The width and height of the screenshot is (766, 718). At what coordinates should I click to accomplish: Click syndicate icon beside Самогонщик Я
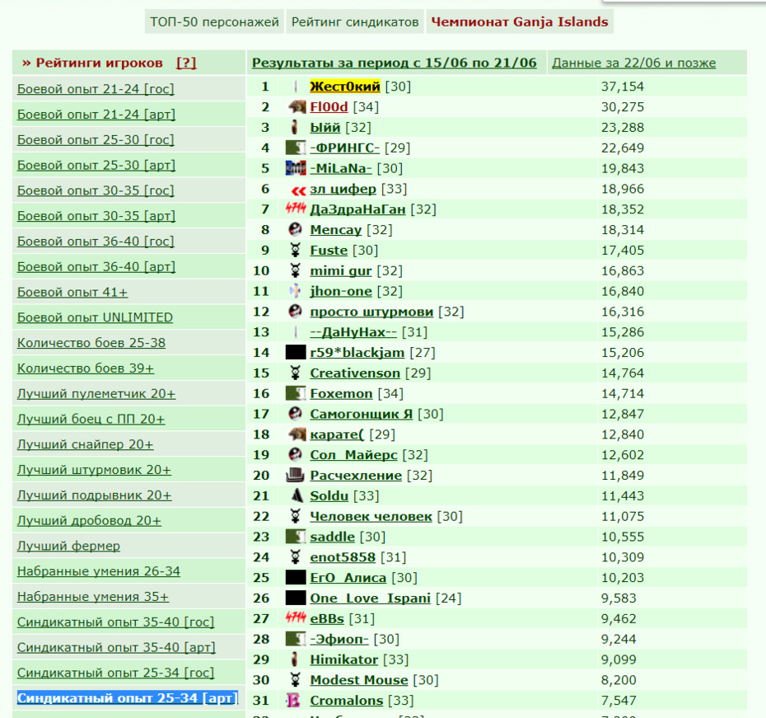pos(296,414)
